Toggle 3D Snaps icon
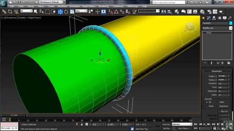This screenshot has height=131, width=234. point(110,12)
